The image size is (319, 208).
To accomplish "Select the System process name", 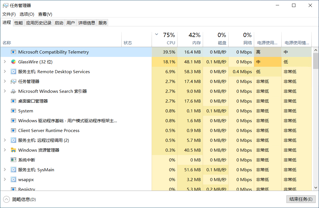I will click(26, 111).
